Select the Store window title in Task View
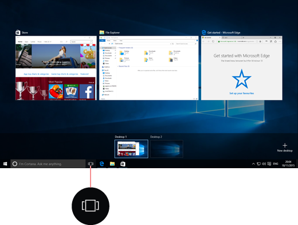The image size is (298, 225). pyautogui.click(x=25, y=33)
